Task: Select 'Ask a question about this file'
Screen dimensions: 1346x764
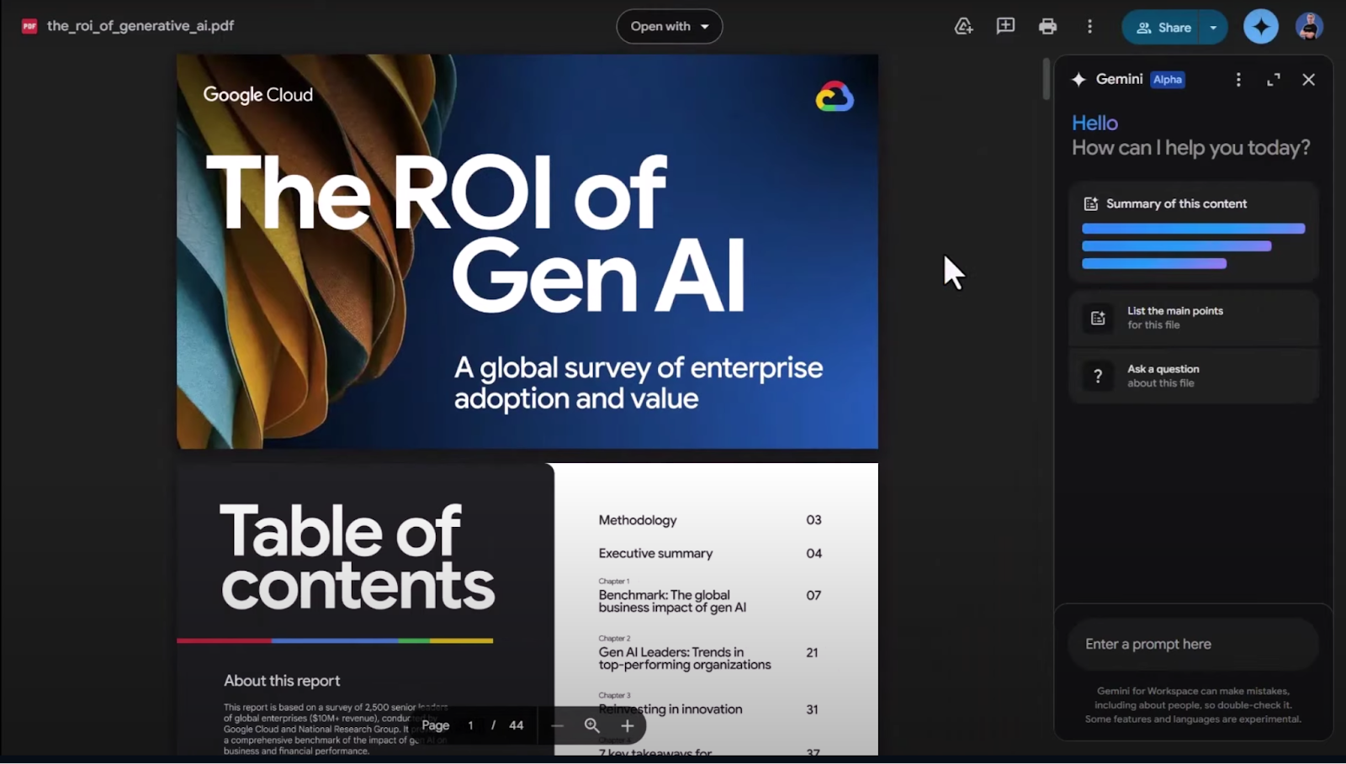Action: (x=1193, y=376)
